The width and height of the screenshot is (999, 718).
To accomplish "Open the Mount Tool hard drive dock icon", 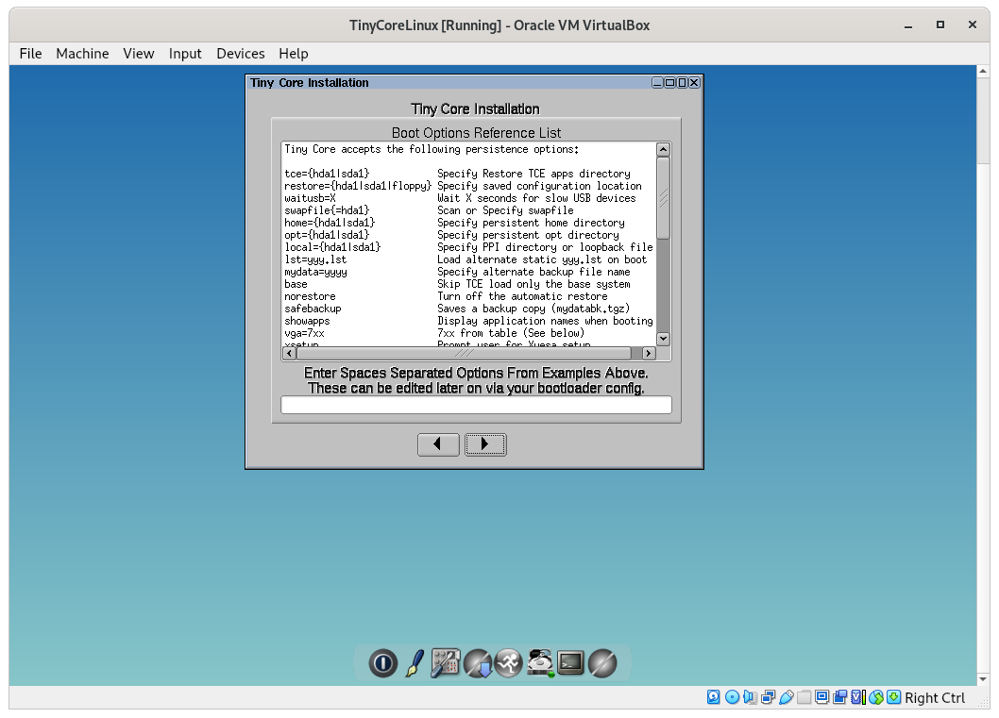I will [540, 663].
